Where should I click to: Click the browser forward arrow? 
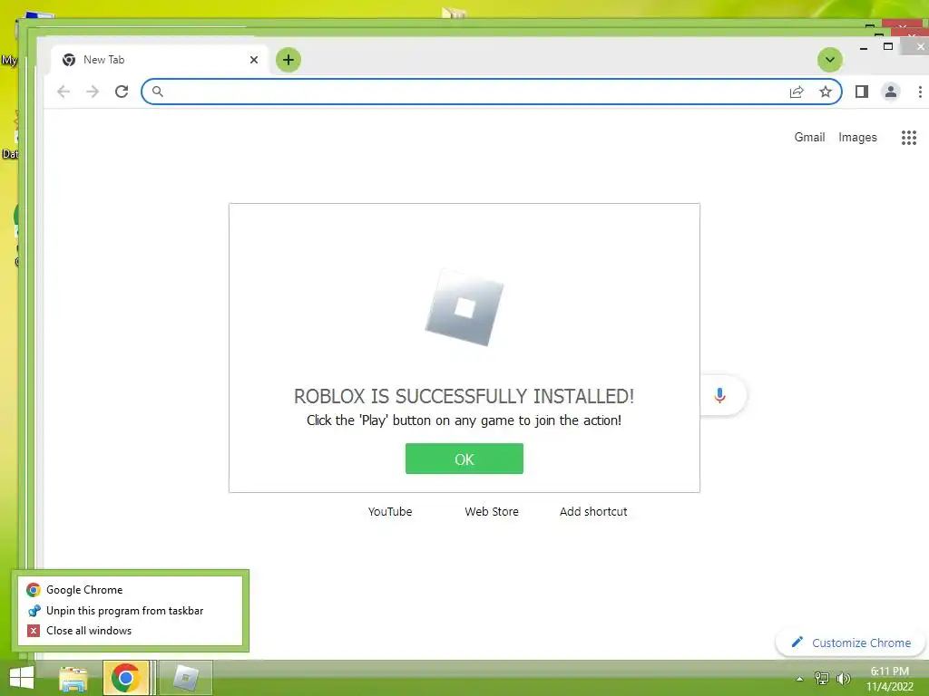click(x=93, y=92)
